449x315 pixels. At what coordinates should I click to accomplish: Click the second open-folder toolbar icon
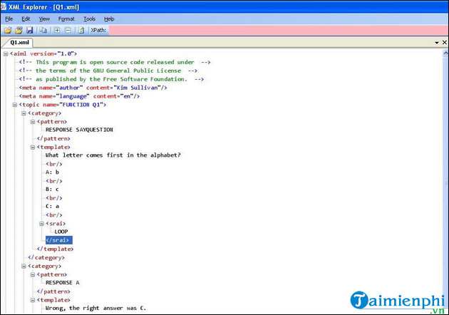tap(19, 30)
